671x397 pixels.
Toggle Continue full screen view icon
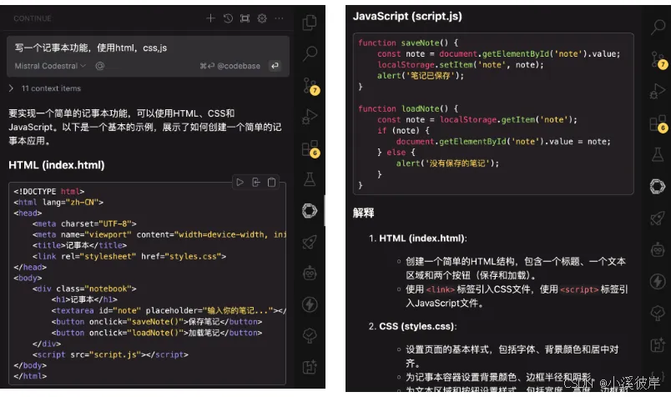pyautogui.click(x=245, y=18)
